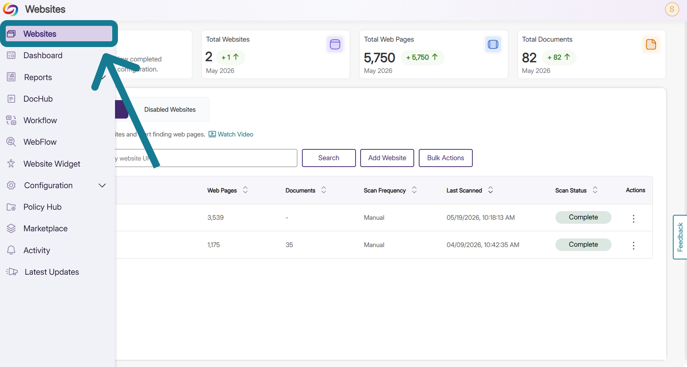Sort by Scan Frequency column

414,190
